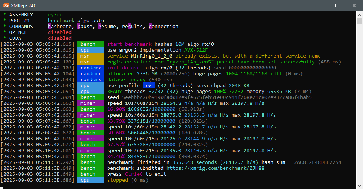363x189 pixels.
Task: Click 'READY' in the cpu threads line
Action: click(115, 92)
